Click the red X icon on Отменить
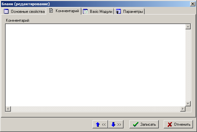197x132 pixels. pos(170,124)
